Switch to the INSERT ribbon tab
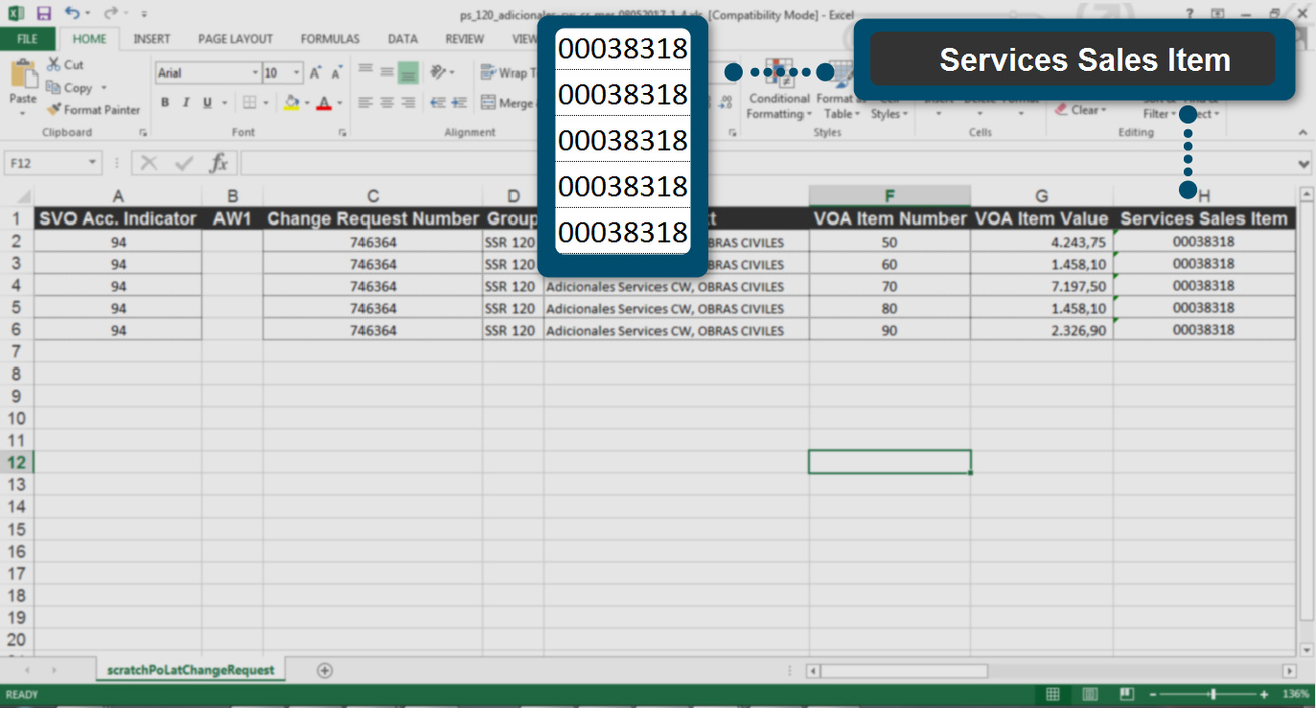 (x=151, y=39)
